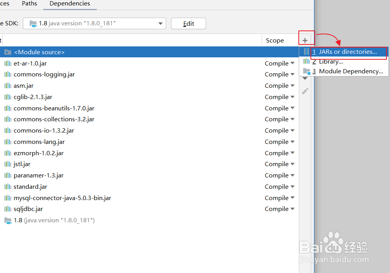The image size is (390, 273).
Task: Click the et-ar-1.0.jar library icon
Action: (x=8, y=64)
